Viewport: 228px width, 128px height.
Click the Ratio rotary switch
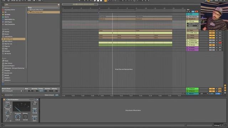point(7,119)
